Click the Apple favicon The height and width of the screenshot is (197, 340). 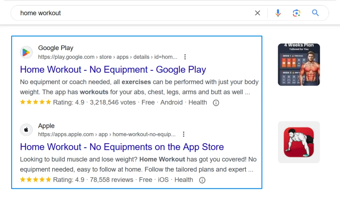click(x=26, y=129)
